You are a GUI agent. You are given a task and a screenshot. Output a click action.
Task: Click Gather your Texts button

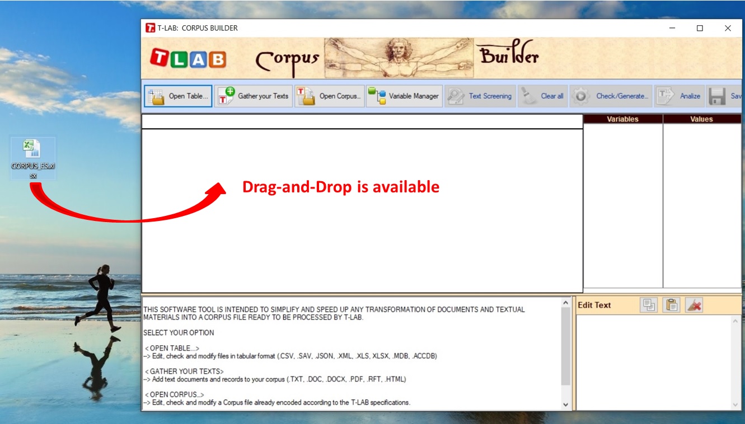[254, 96]
